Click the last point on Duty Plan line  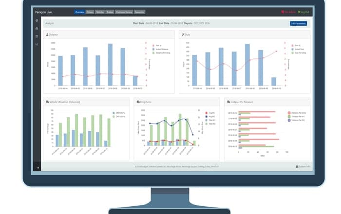pyautogui.click(x=276, y=51)
